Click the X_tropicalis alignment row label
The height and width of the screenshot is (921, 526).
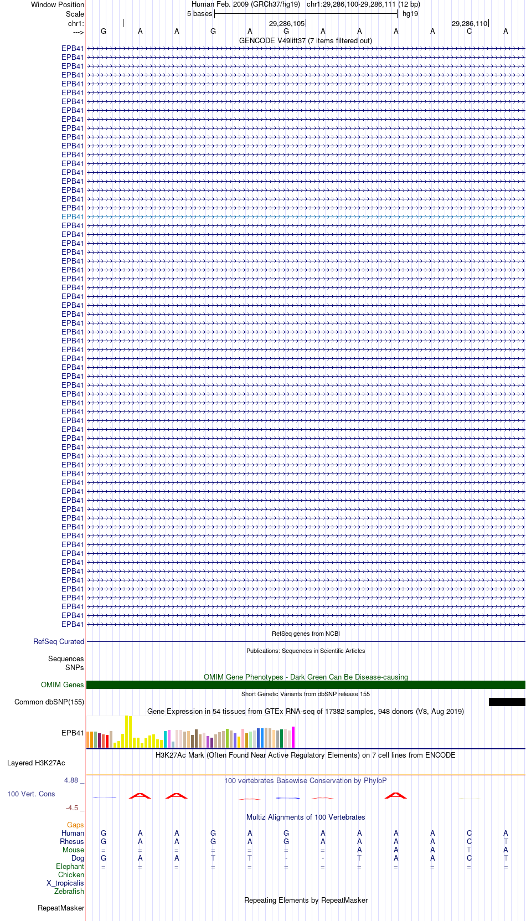click(x=65, y=883)
